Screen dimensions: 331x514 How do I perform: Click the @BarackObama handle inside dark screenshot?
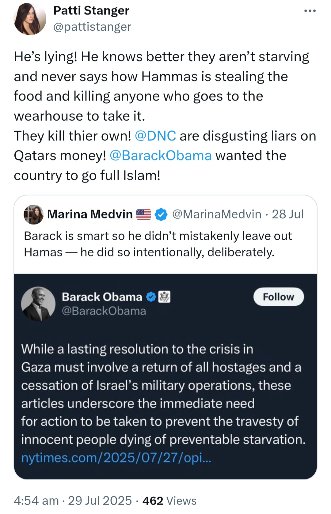(x=104, y=311)
